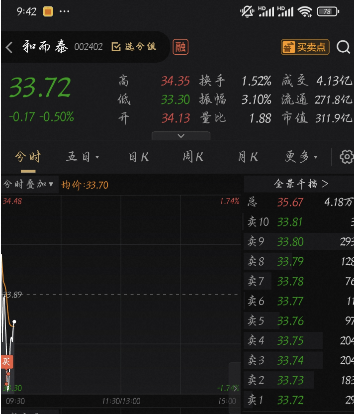Image resolution: width=354 pixels, height=414 pixels.
Task: Tap the stock name 和而泰
Action: click(x=45, y=47)
